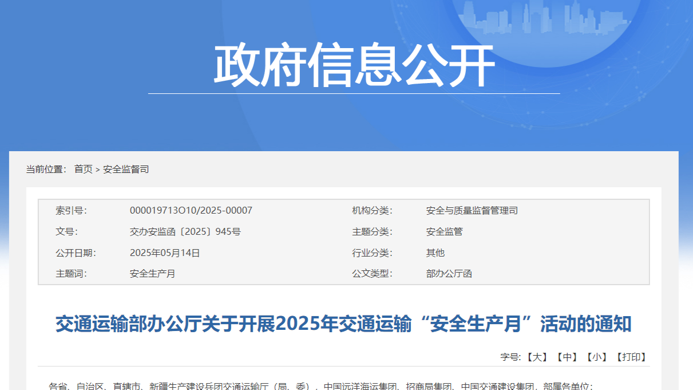Viewport: 693px width, 390px height.
Task: Click the article title about 安全生产月 活动的通知
Action: (343, 324)
